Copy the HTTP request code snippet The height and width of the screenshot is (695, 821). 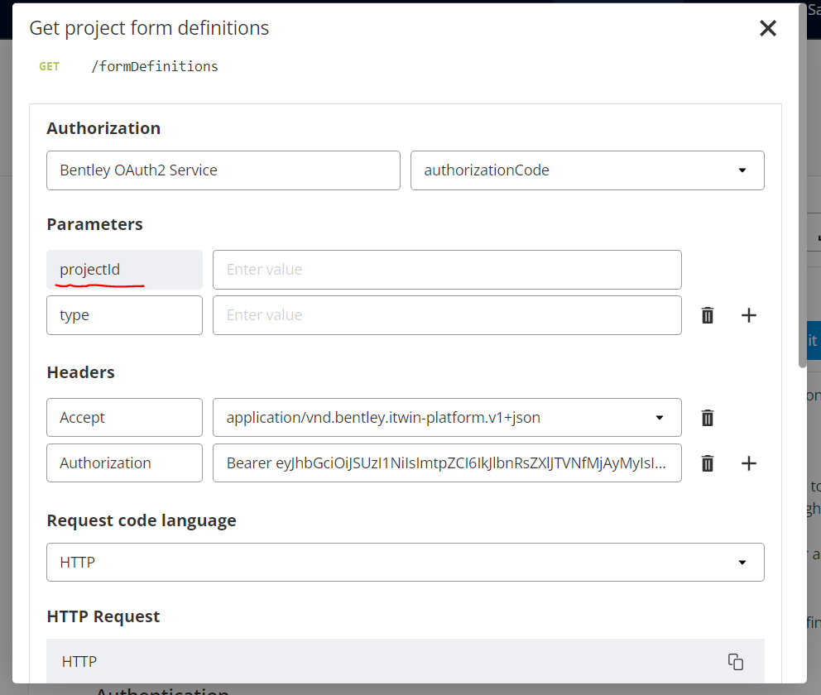tap(736, 661)
